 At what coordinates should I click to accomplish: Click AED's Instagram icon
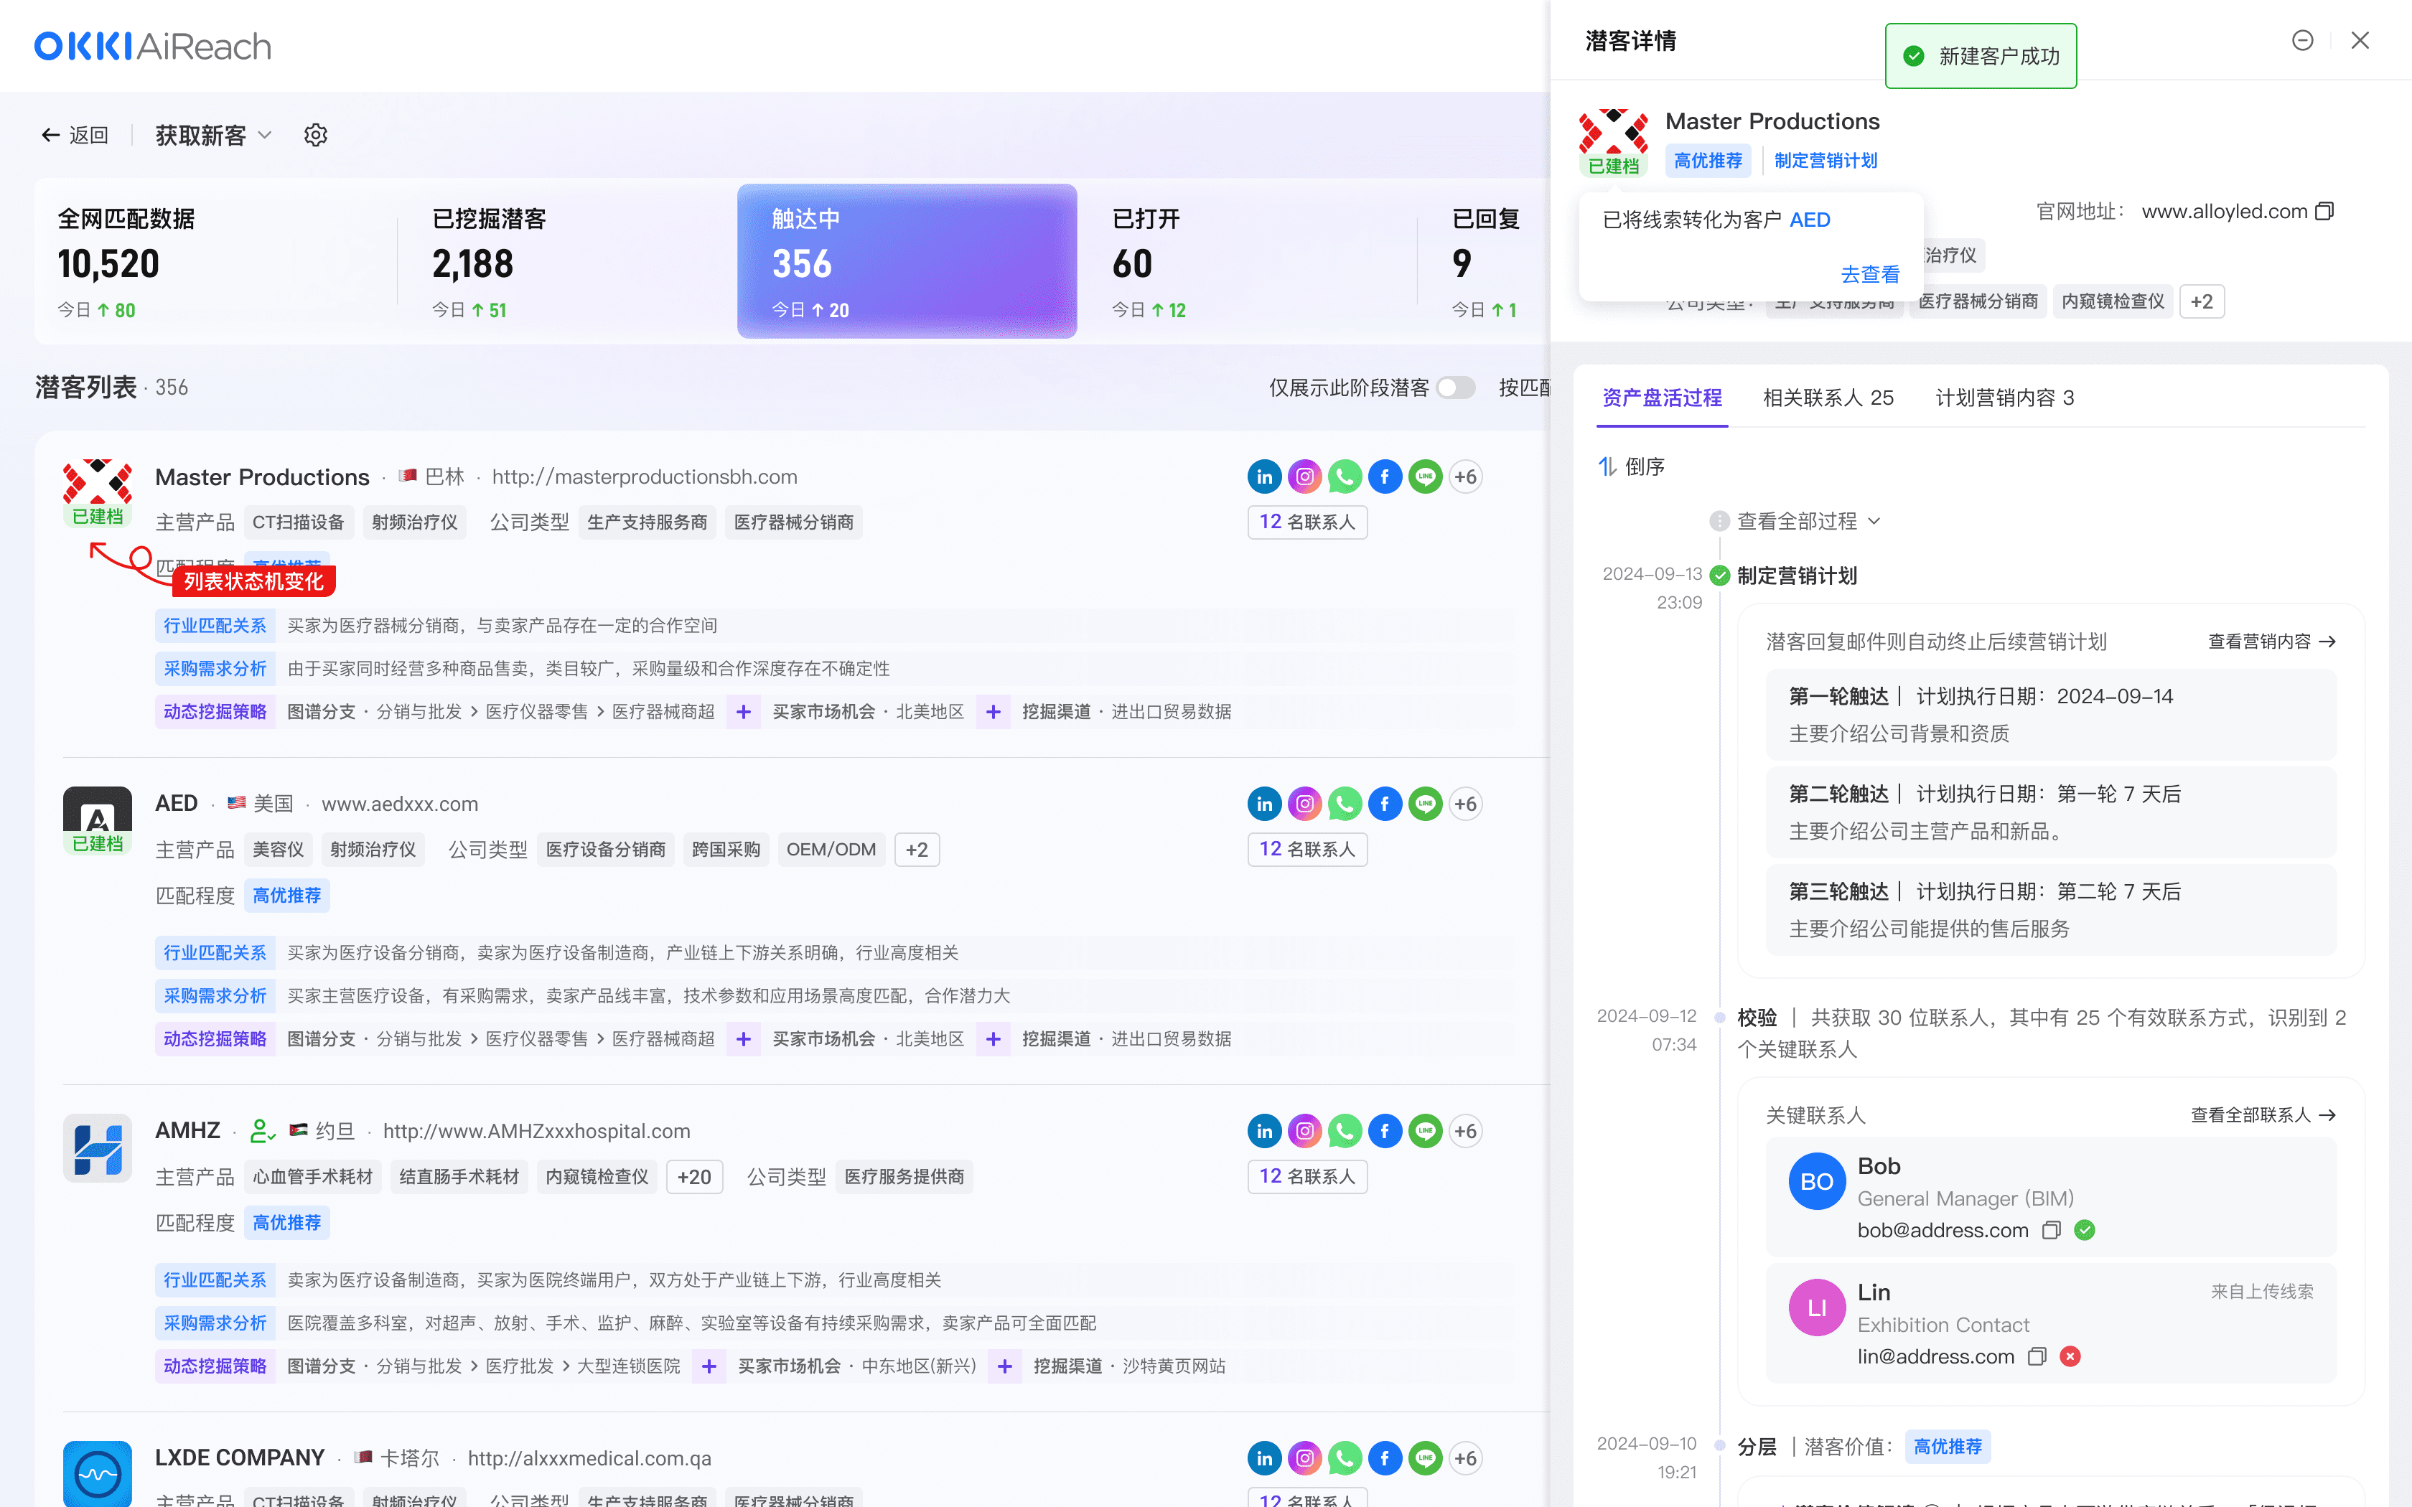coord(1304,803)
